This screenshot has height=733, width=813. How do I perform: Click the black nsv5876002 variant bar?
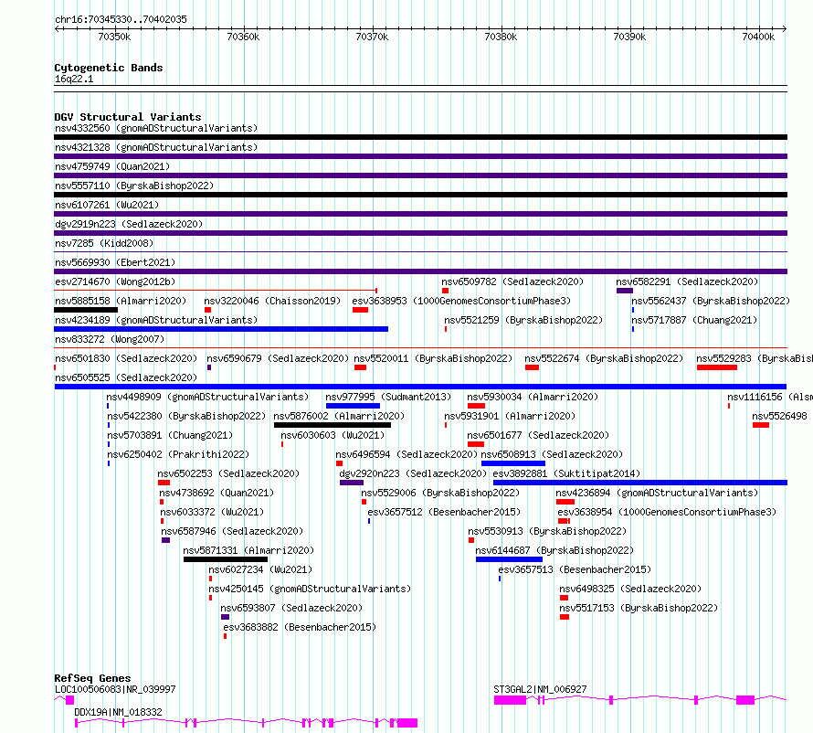coord(333,425)
